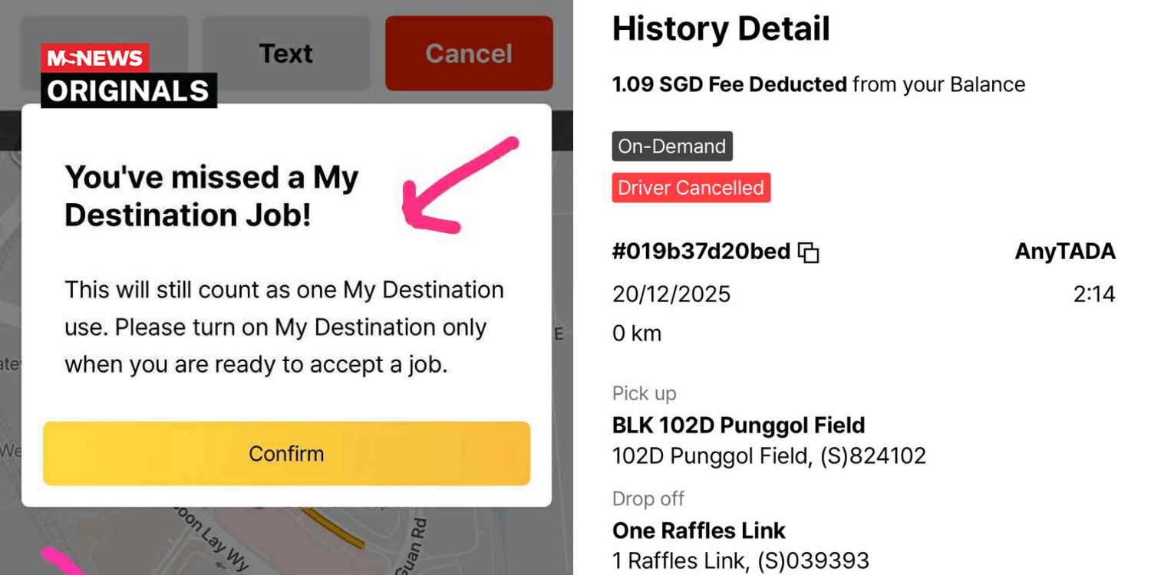
Task: Select booking number #019b37d20bed
Action: click(x=701, y=252)
